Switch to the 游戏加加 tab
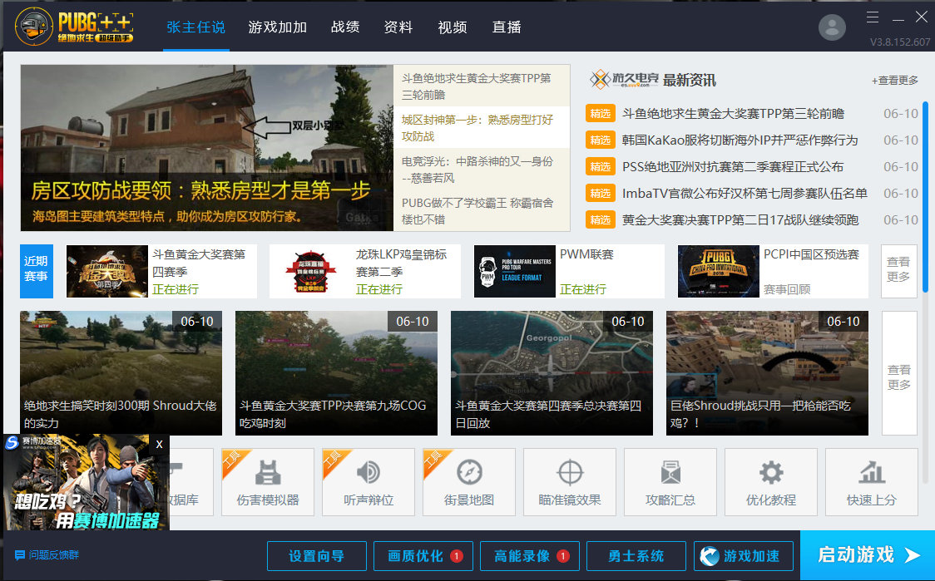The image size is (935, 581). pyautogui.click(x=277, y=27)
